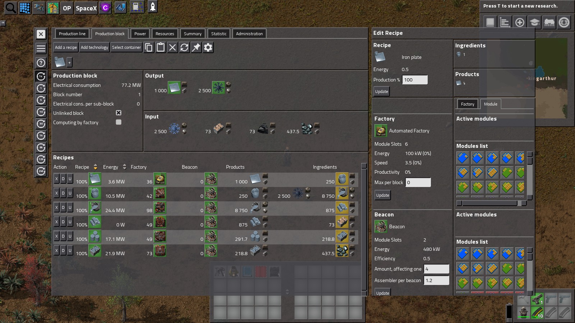The width and height of the screenshot is (575, 323).
Task: Click the pin icon in toolbar
Action: 196,47
